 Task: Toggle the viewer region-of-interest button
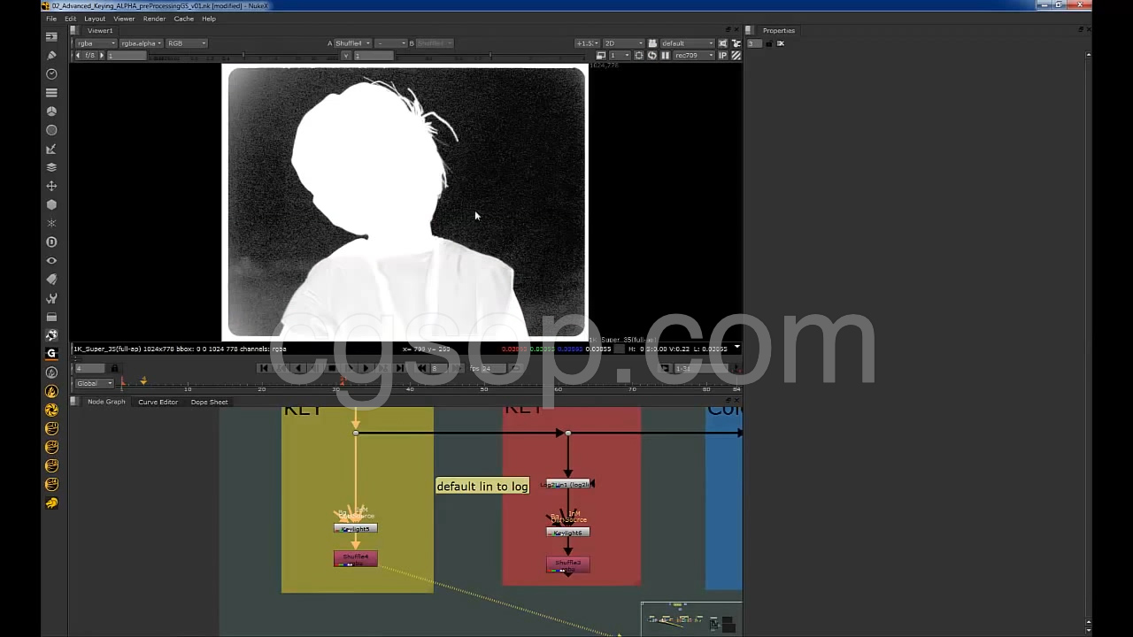pyautogui.click(x=639, y=55)
